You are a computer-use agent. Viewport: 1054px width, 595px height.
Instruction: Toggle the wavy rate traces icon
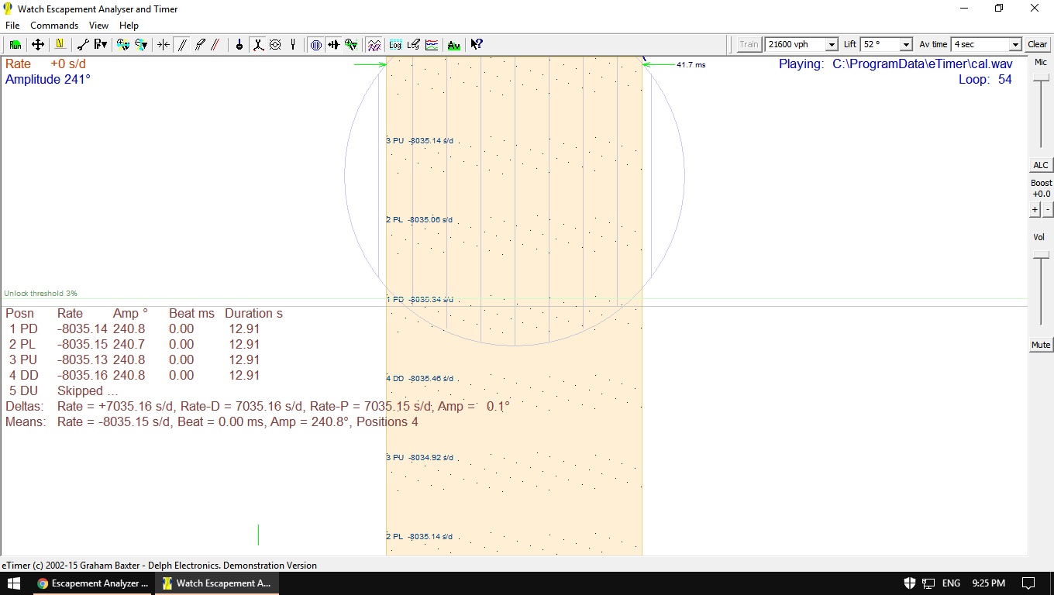pyautogui.click(x=374, y=45)
